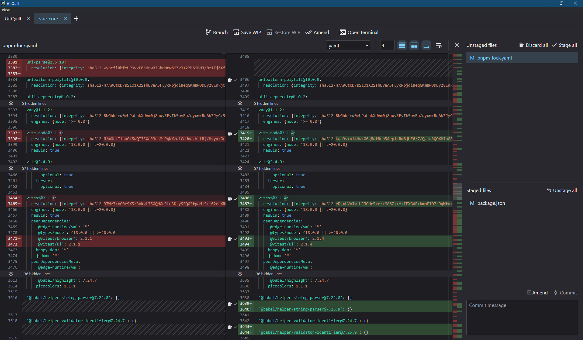Open terminal from the toolbar

pos(359,32)
